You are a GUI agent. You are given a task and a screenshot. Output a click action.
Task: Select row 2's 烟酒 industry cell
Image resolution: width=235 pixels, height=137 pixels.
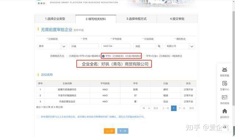[x=166, y=95]
